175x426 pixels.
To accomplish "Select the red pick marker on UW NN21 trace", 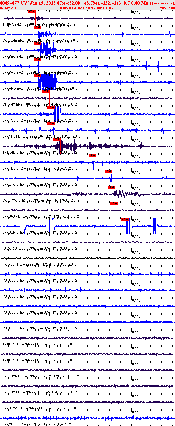I will point(51,123).
